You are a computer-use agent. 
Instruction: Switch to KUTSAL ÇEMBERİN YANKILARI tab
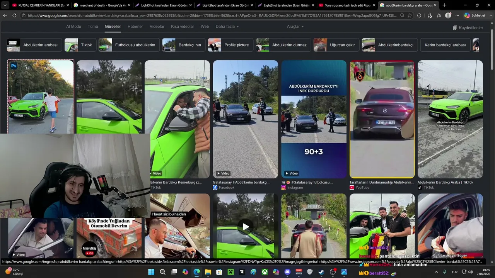(x=40, y=5)
